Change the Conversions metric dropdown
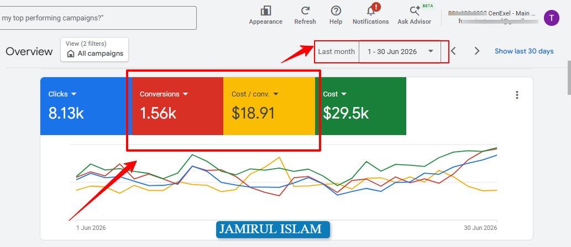571x247 pixels. [x=164, y=94]
